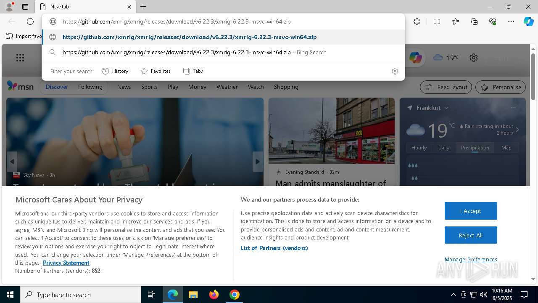
Task: Open the Sports section
Action: (149, 87)
